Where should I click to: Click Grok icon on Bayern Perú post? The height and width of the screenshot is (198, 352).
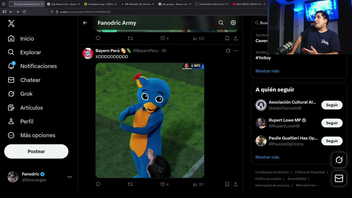(228, 51)
